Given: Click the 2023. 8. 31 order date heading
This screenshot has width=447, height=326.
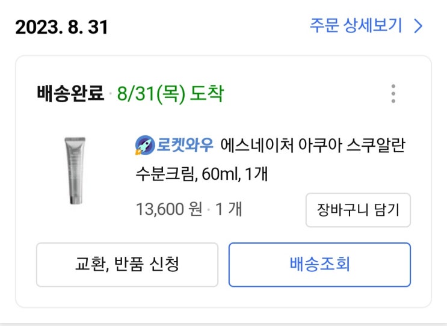Looking at the screenshot, I should point(61,27).
